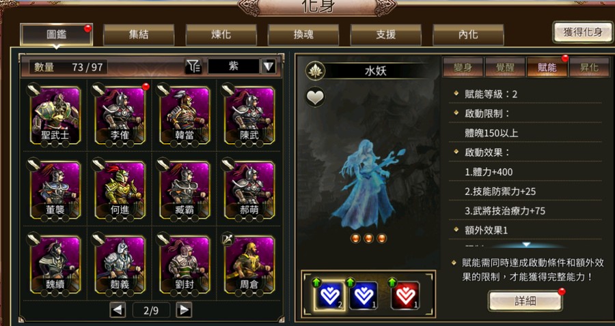The width and height of the screenshot is (615, 326).
Task: Select the 李傕 avatar card
Action: (120, 116)
